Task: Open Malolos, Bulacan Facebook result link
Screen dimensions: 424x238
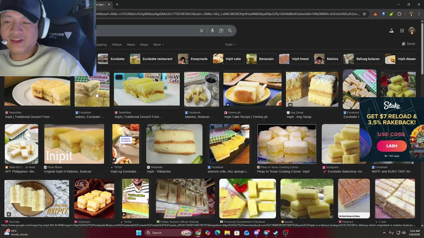Action: click(199, 117)
